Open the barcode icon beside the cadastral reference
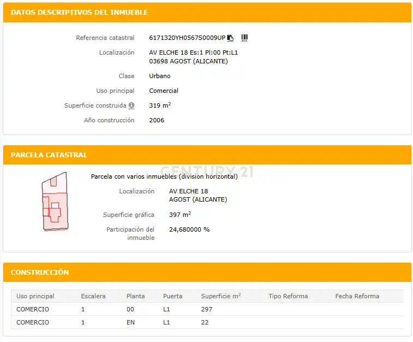 pyautogui.click(x=244, y=38)
